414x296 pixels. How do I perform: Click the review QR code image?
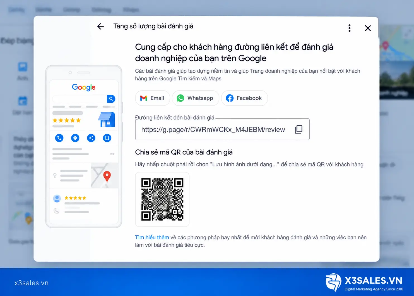(162, 199)
